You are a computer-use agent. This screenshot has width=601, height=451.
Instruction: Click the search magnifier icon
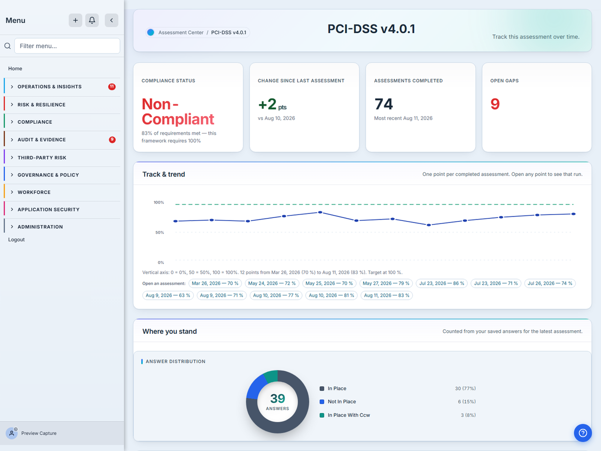[8, 46]
